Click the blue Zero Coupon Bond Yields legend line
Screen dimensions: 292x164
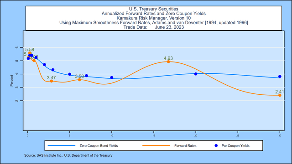click(x=62, y=146)
